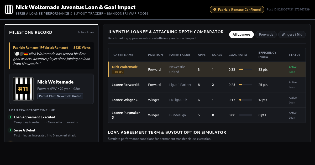This screenshot has width=315, height=165.
Task: Click Loanee Forward B's goal ratio bar
Action: (x=246, y=85)
